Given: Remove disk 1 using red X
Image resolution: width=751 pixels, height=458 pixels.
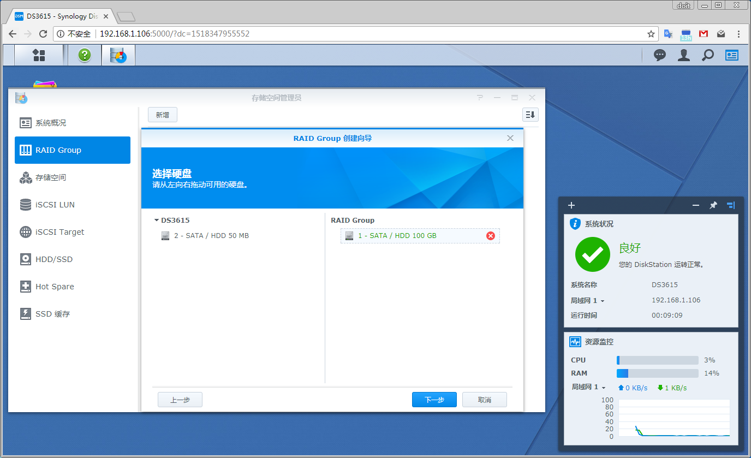Looking at the screenshot, I should (491, 236).
